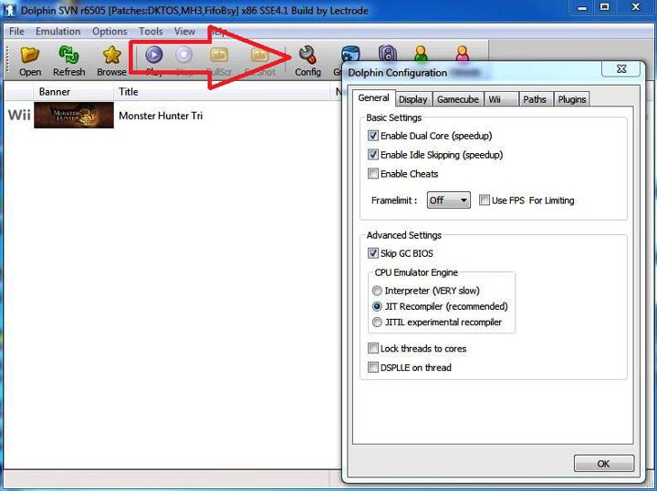Open the Options menu
657x491 pixels.
(109, 31)
